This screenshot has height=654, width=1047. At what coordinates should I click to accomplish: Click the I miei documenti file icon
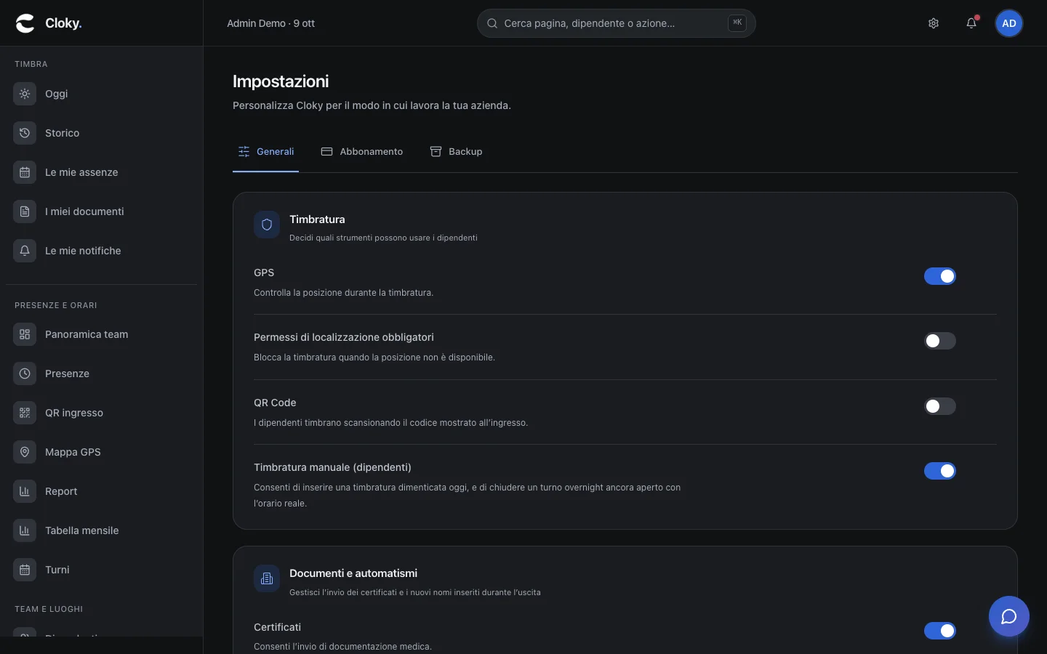(25, 211)
